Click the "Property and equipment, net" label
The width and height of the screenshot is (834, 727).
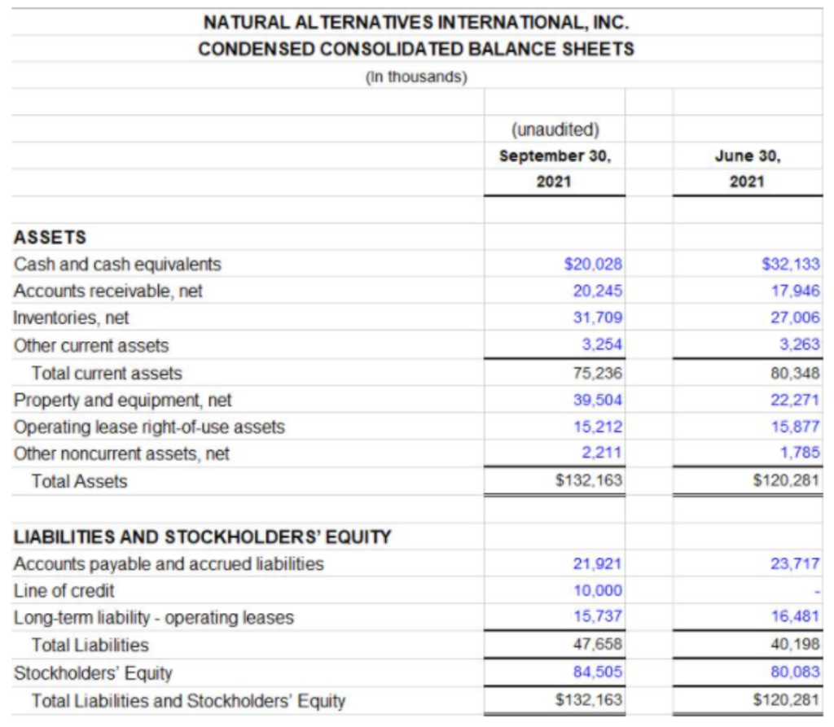pyautogui.click(x=123, y=400)
